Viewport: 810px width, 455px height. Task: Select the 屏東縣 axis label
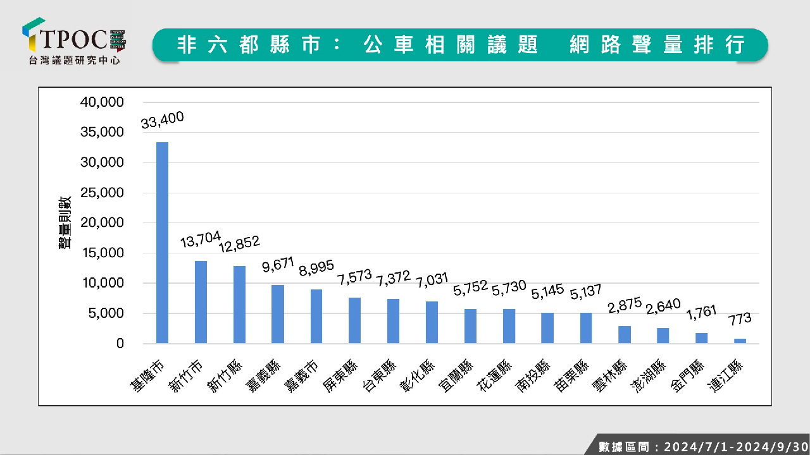pyautogui.click(x=342, y=375)
